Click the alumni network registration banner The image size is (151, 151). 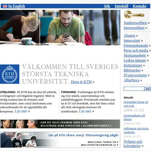pyautogui.click(x=60, y=124)
